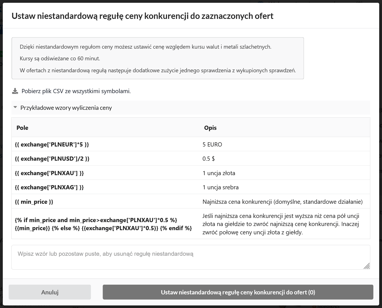
Task: Collapse the example formulas triangle arrow
Action: (15, 107)
